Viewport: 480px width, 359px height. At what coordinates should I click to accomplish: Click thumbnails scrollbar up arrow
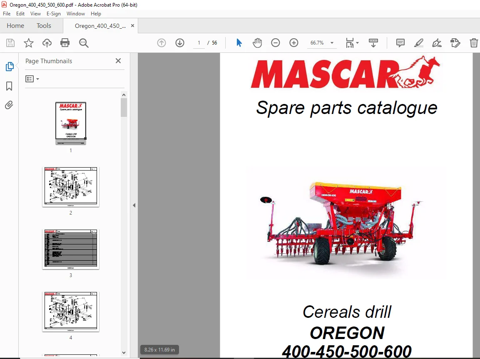tap(124, 95)
